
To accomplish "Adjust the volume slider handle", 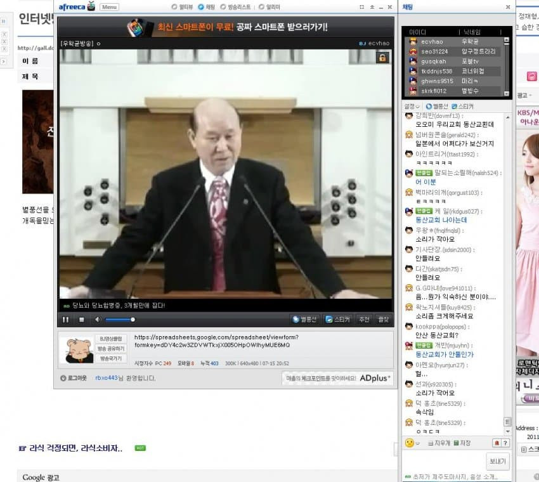I will pos(133,320).
